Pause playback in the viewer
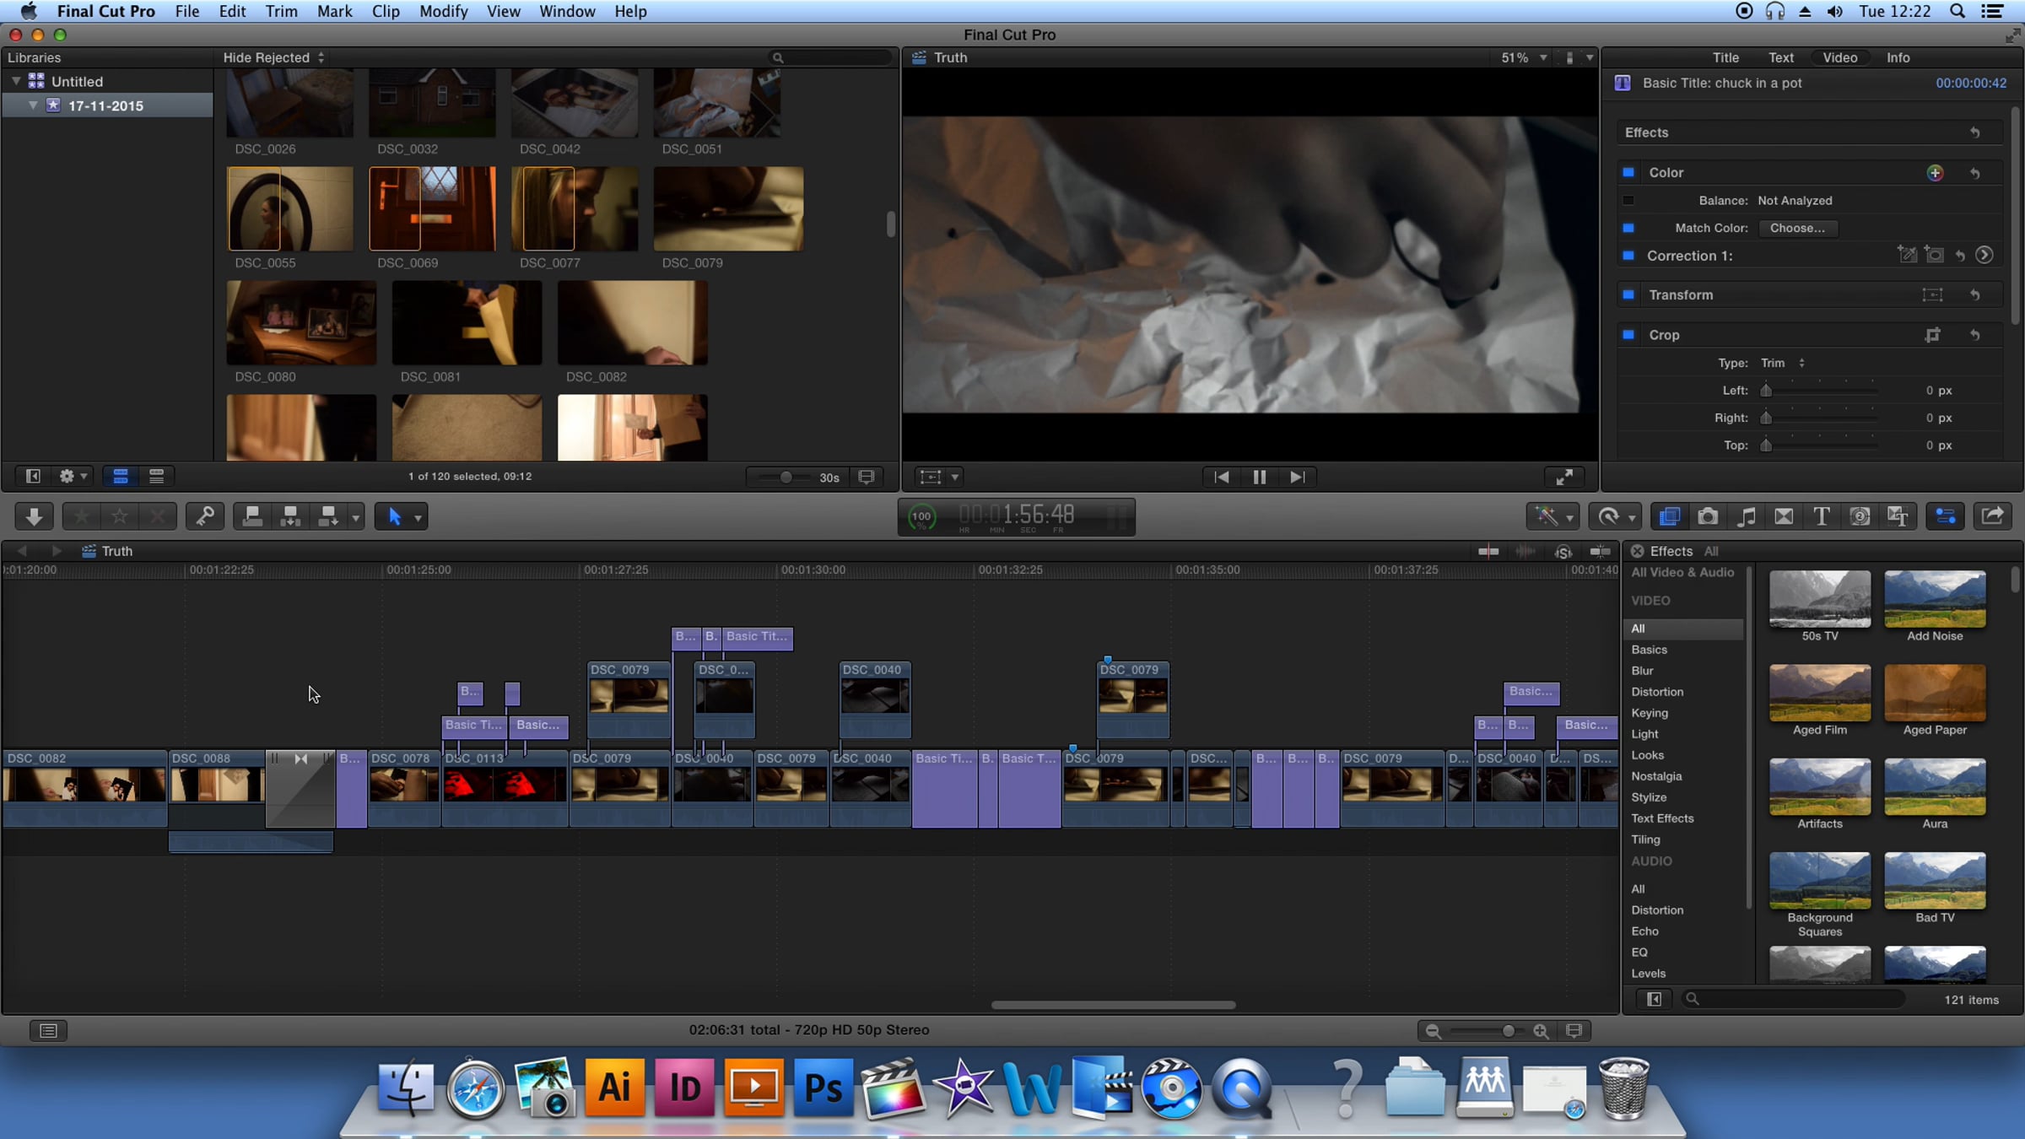Screen dimensions: 2025x1139 click(1259, 477)
